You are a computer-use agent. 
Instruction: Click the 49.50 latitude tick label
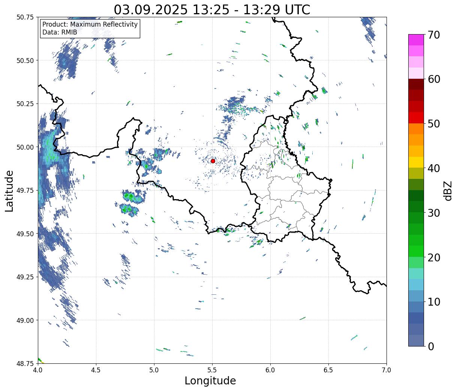[25, 234]
